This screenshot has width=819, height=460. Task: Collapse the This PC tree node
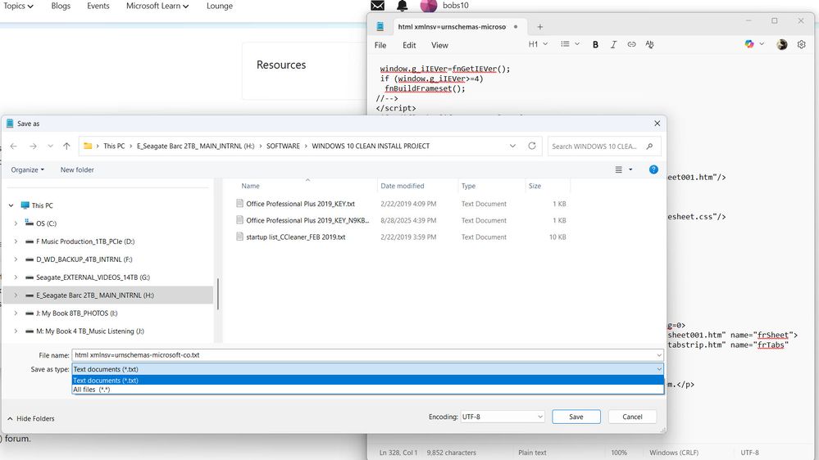click(11, 205)
